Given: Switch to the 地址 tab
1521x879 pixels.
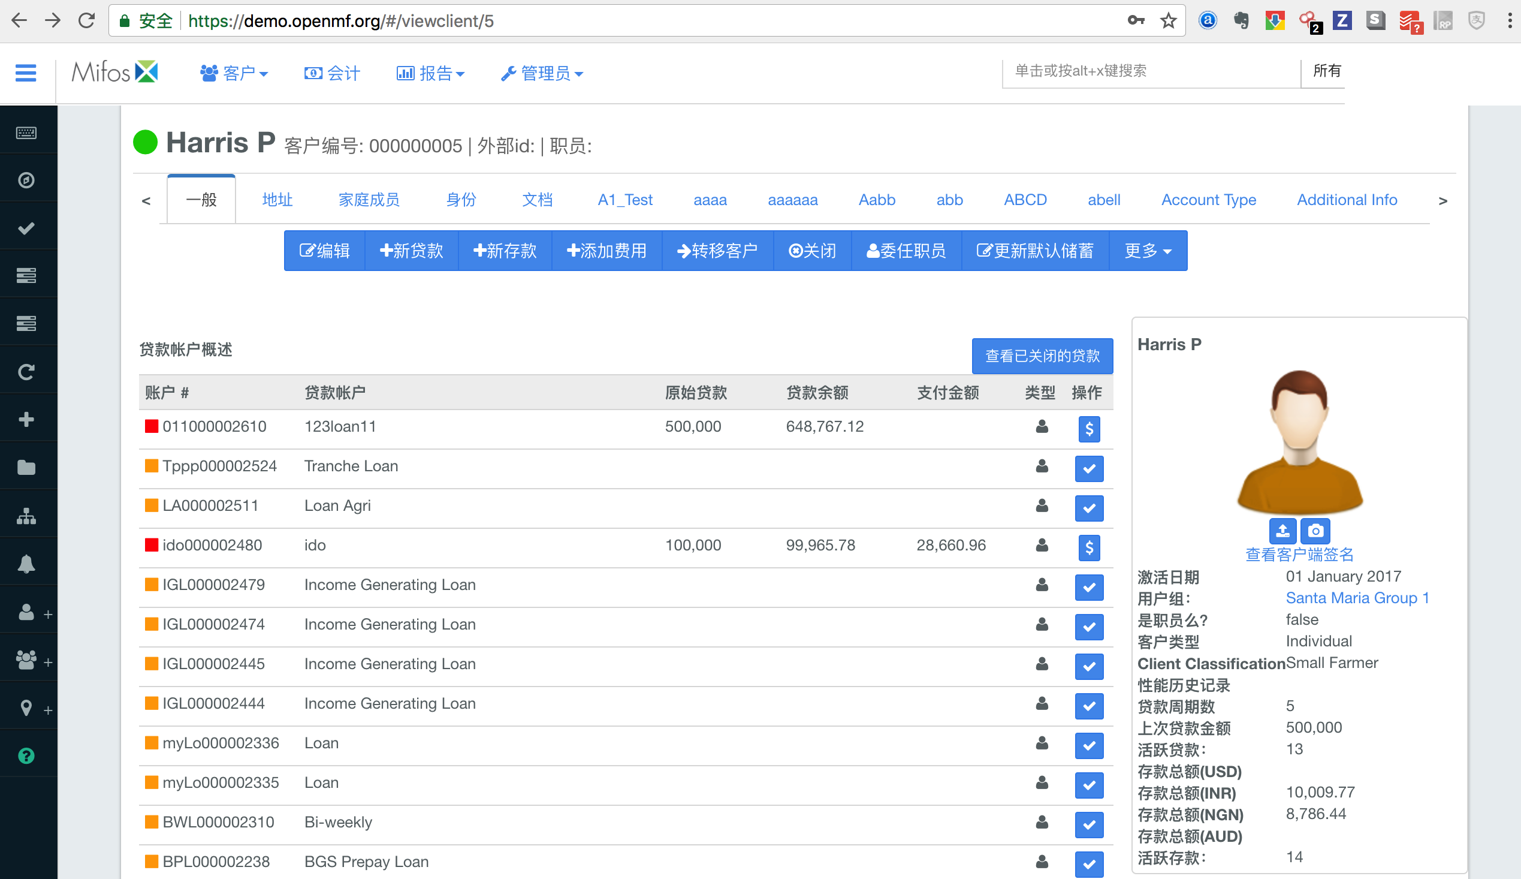Looking at the screenshot, I should (277, 200).
